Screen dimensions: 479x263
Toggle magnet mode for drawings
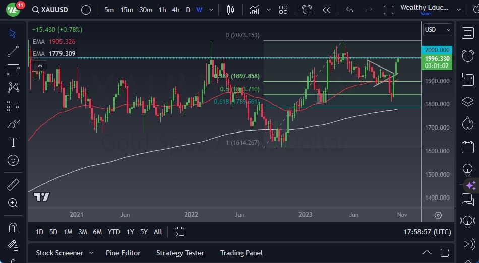pos(13,227)
